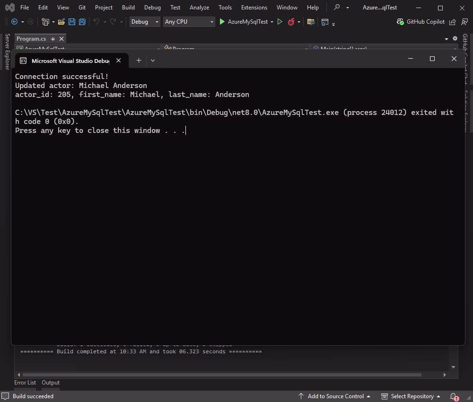Start debugging AzureMySqlTest with green run arrow

(222, 21)
